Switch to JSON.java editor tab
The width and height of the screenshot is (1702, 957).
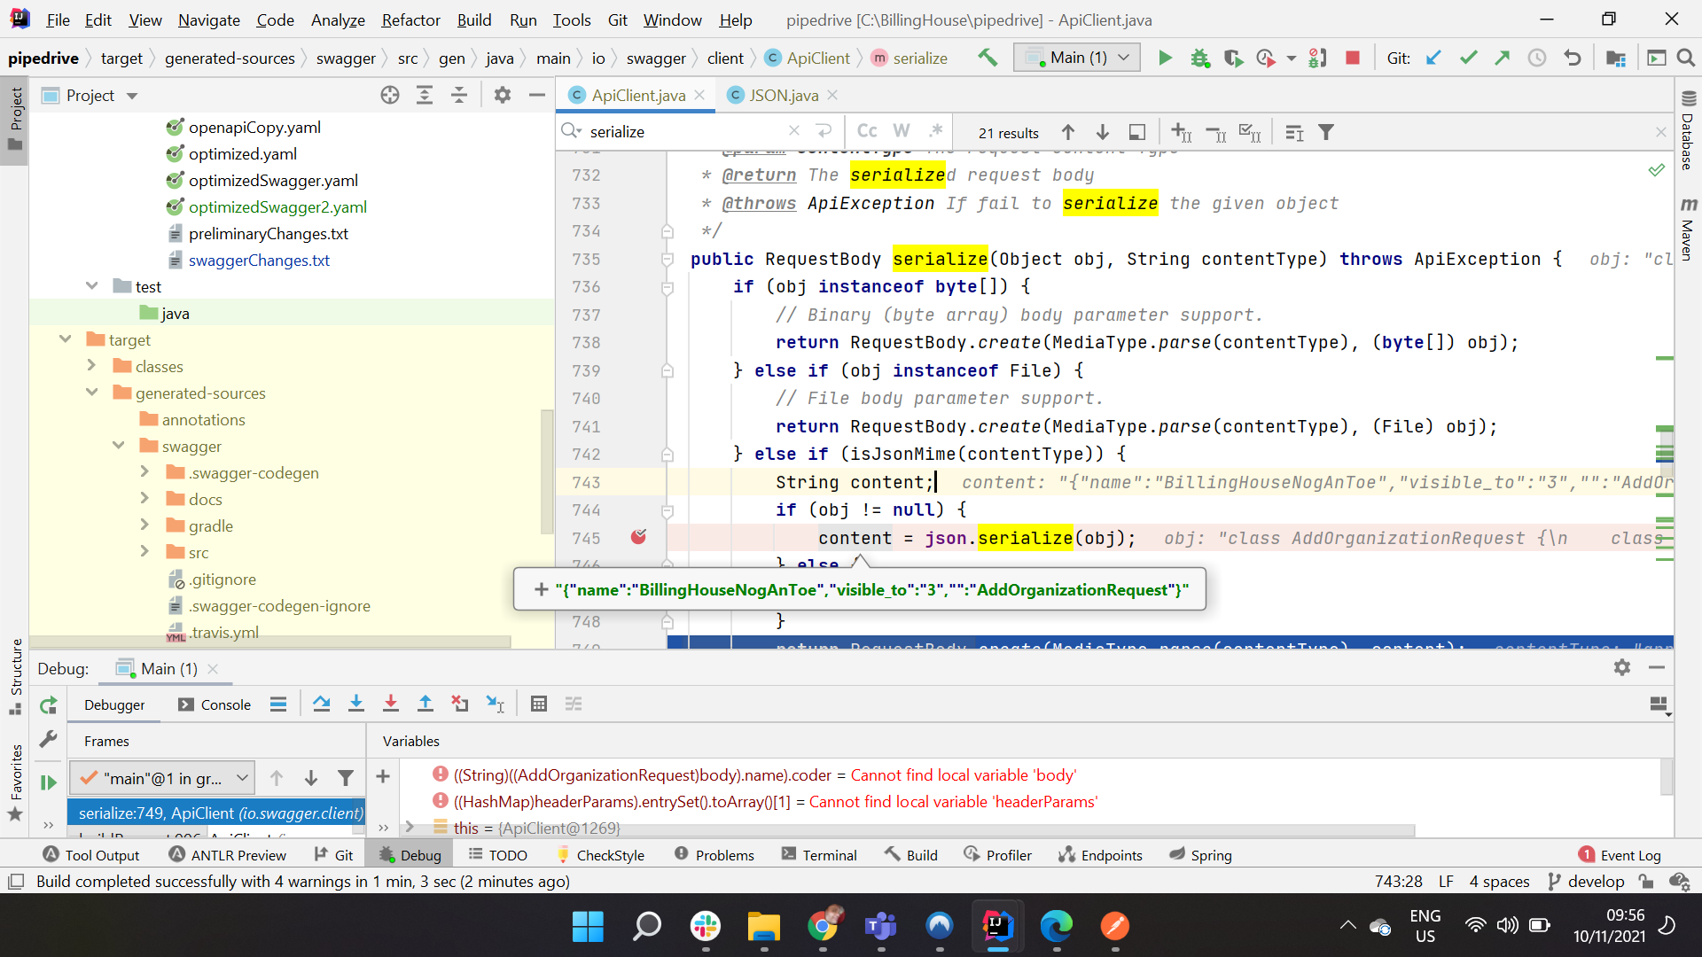pyautogui.click(x=784, y=95)
